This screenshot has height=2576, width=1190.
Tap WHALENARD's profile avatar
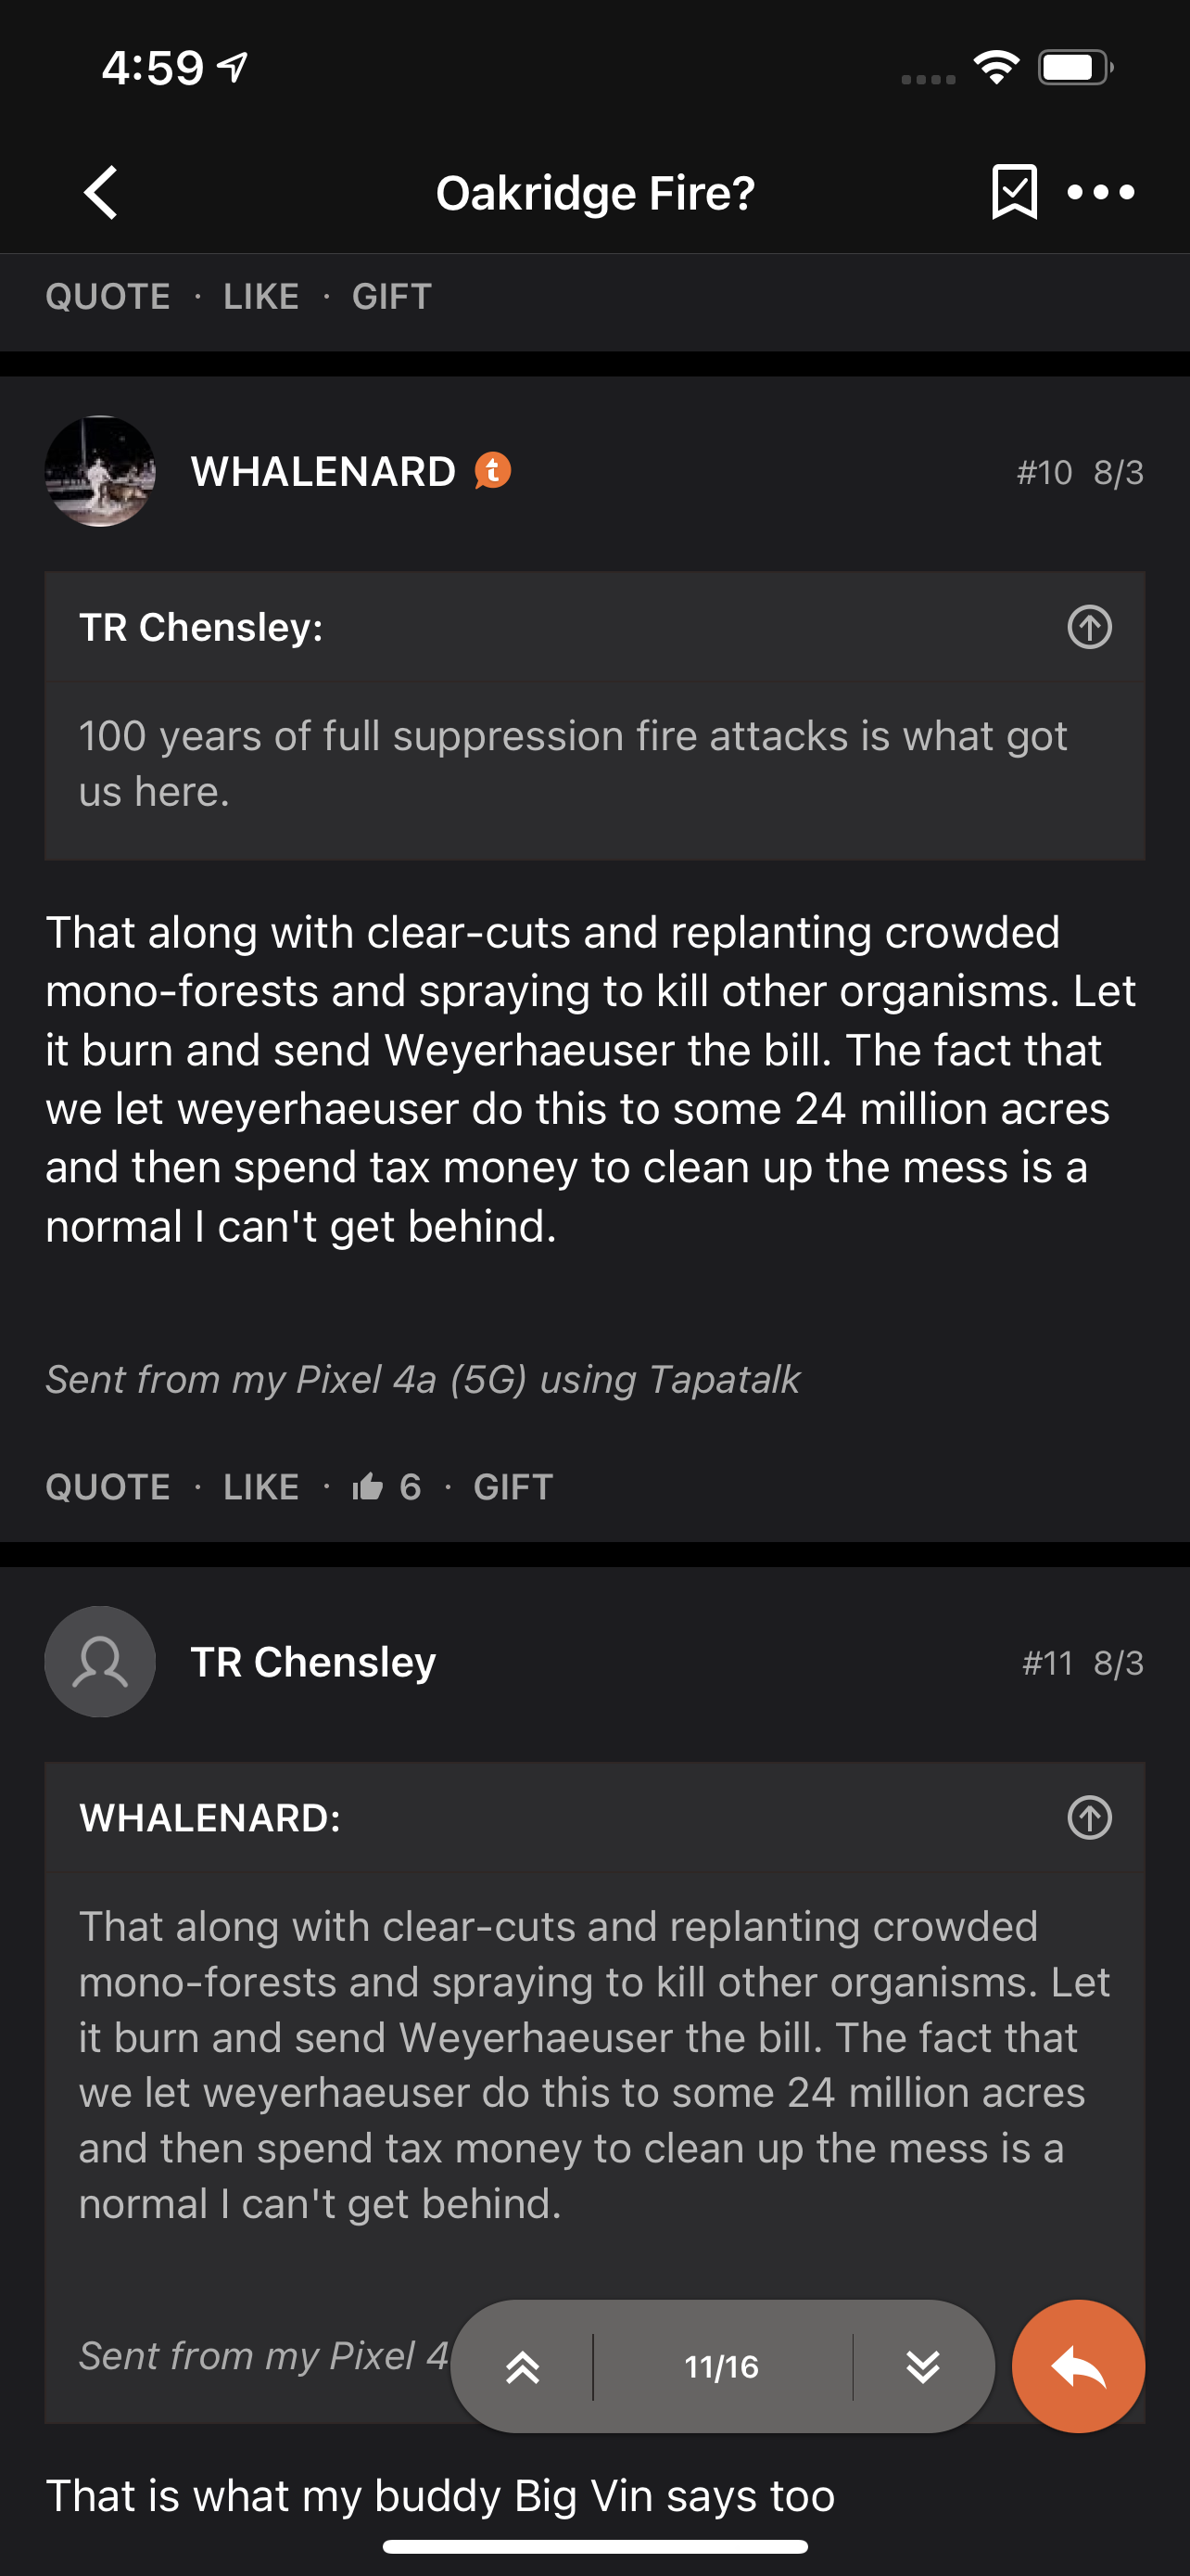click(100, 471)
